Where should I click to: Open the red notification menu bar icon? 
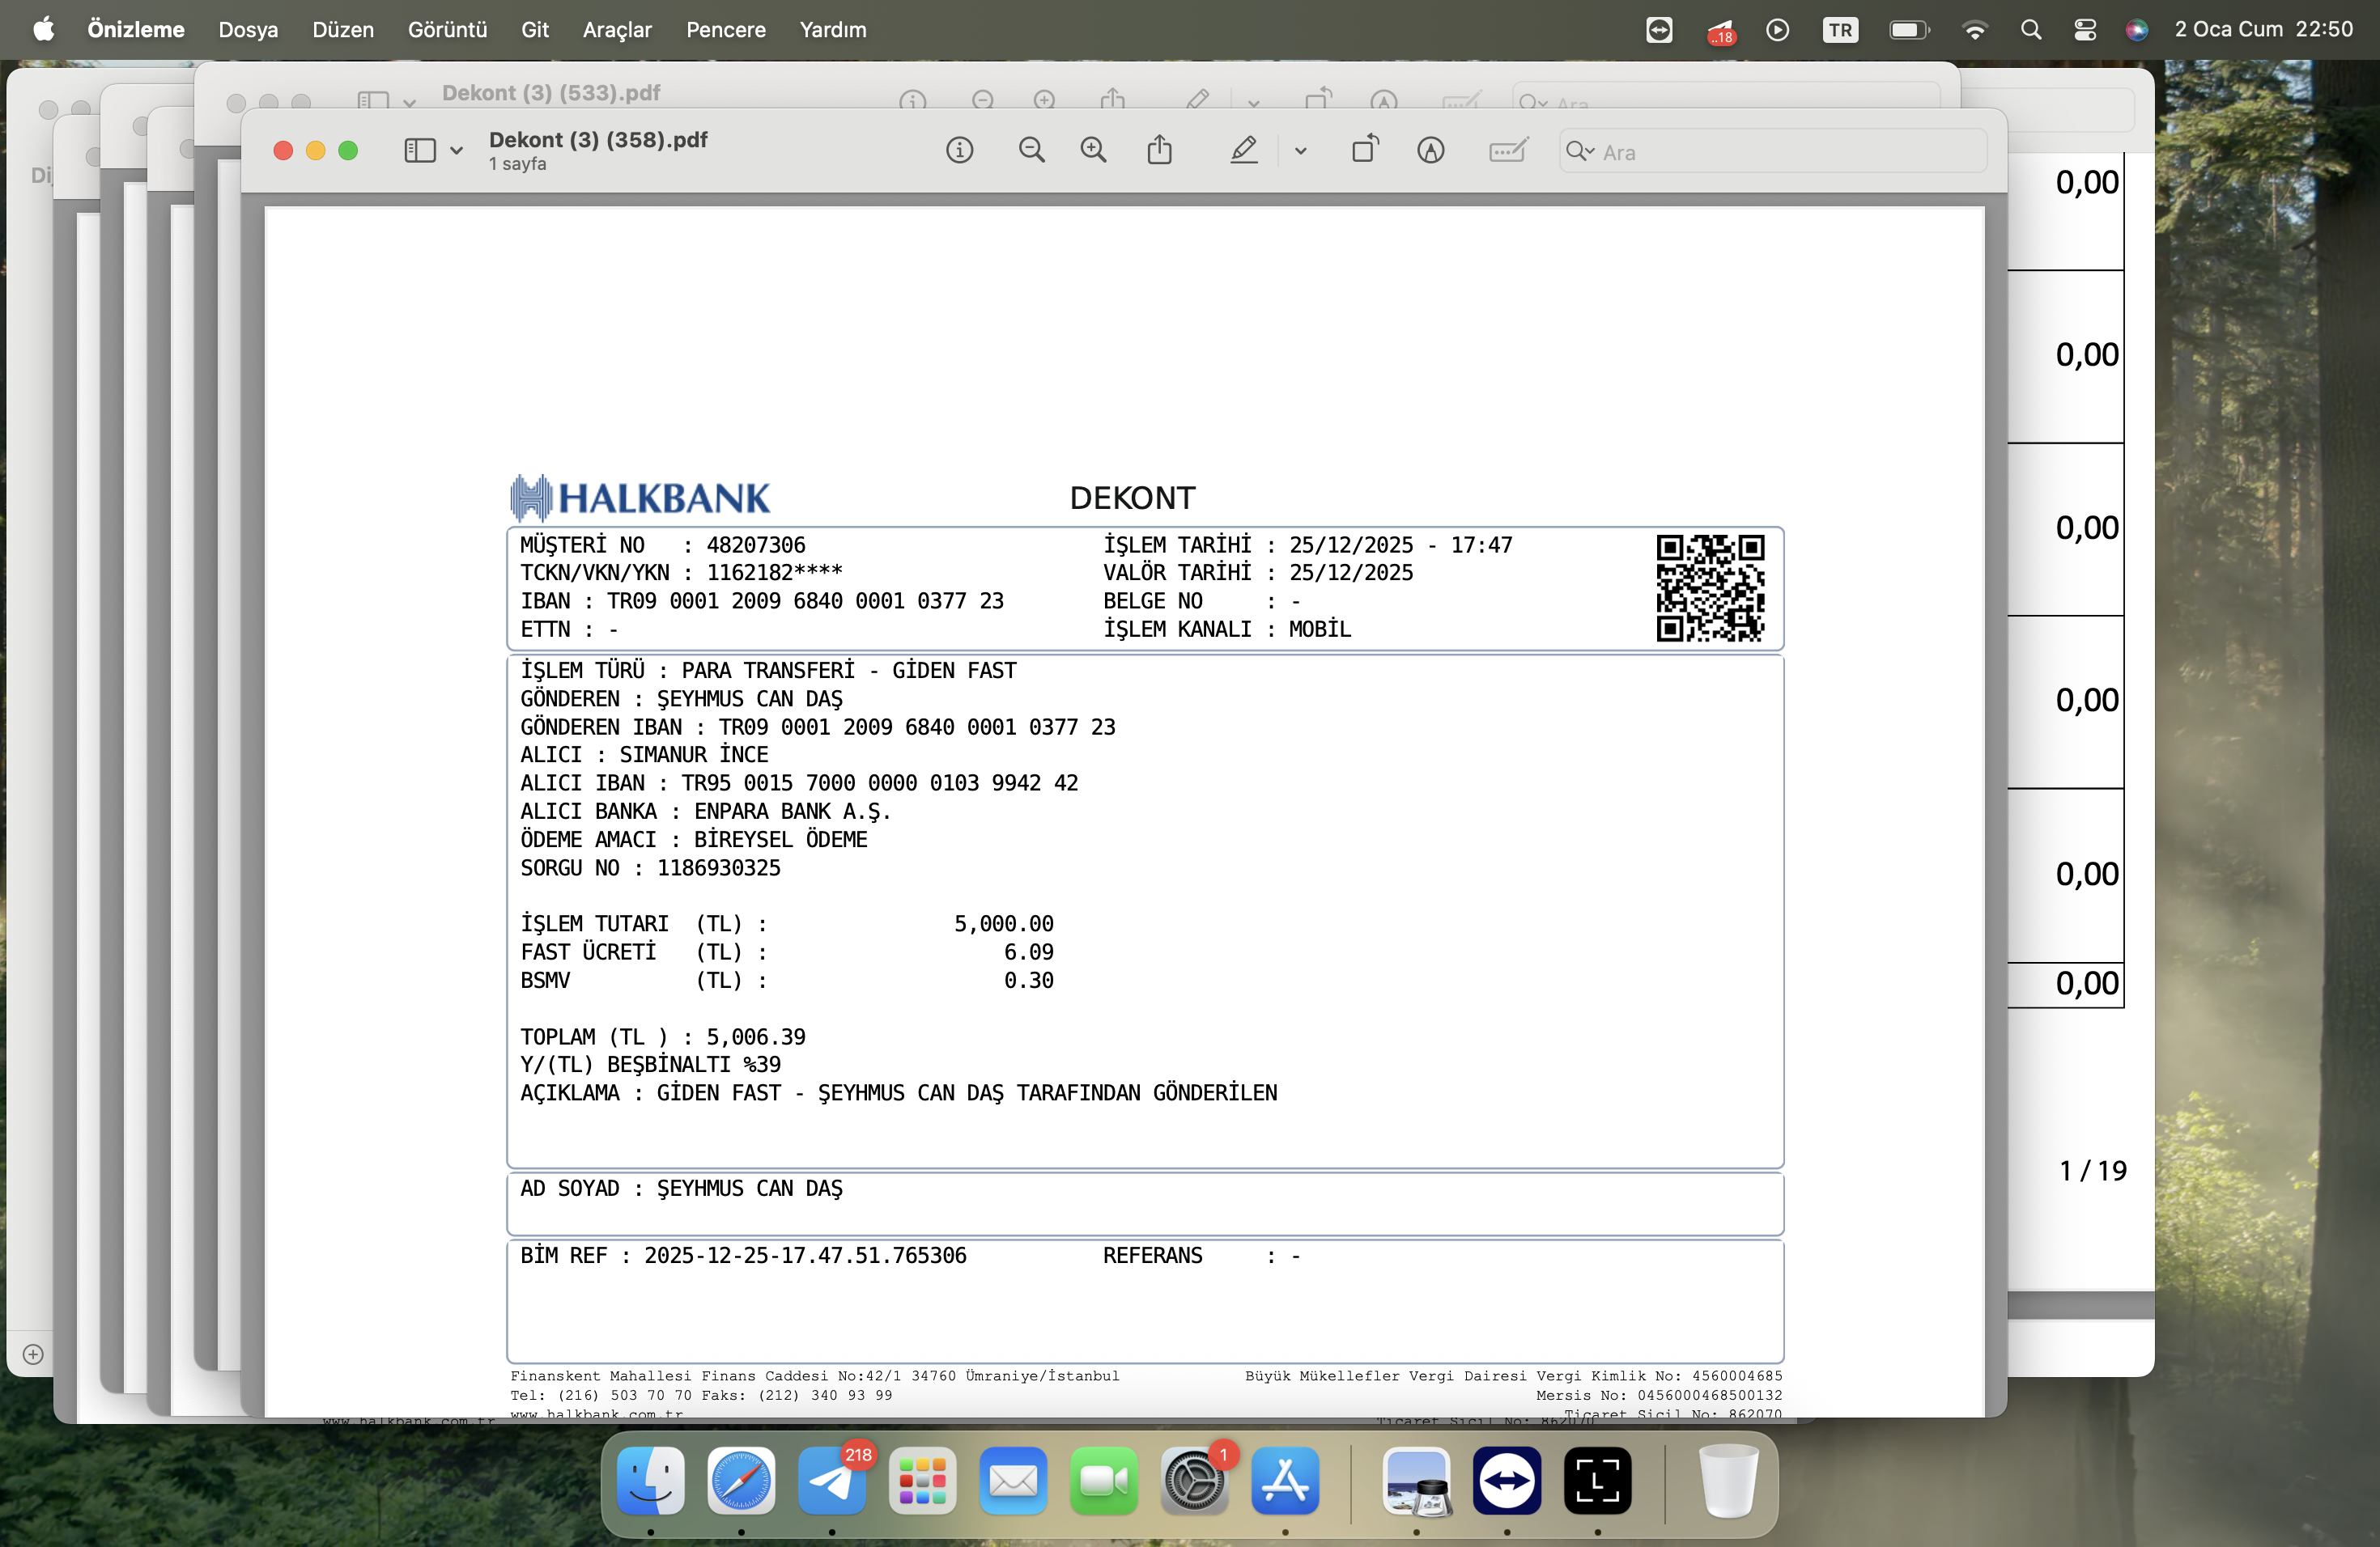(x=1721, y=31)
